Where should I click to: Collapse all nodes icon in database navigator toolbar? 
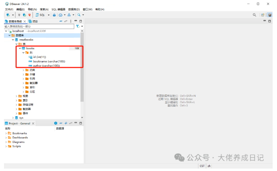pyautogui.click(x=61, y=21)
